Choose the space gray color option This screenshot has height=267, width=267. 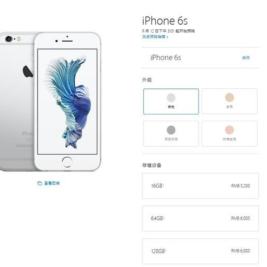pos(171,134)
